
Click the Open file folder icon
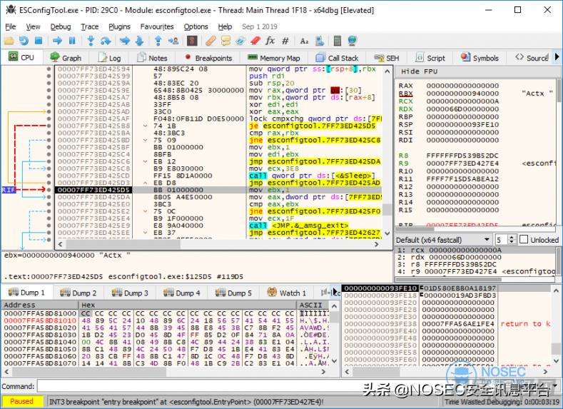click(x=9, y=41)
